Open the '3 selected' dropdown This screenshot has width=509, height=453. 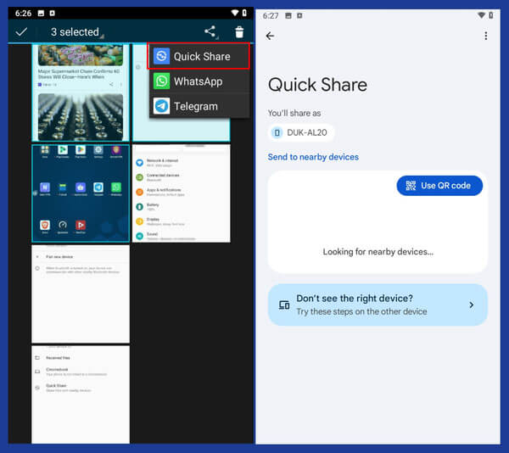pyautogui.click(x=75, y=32)
